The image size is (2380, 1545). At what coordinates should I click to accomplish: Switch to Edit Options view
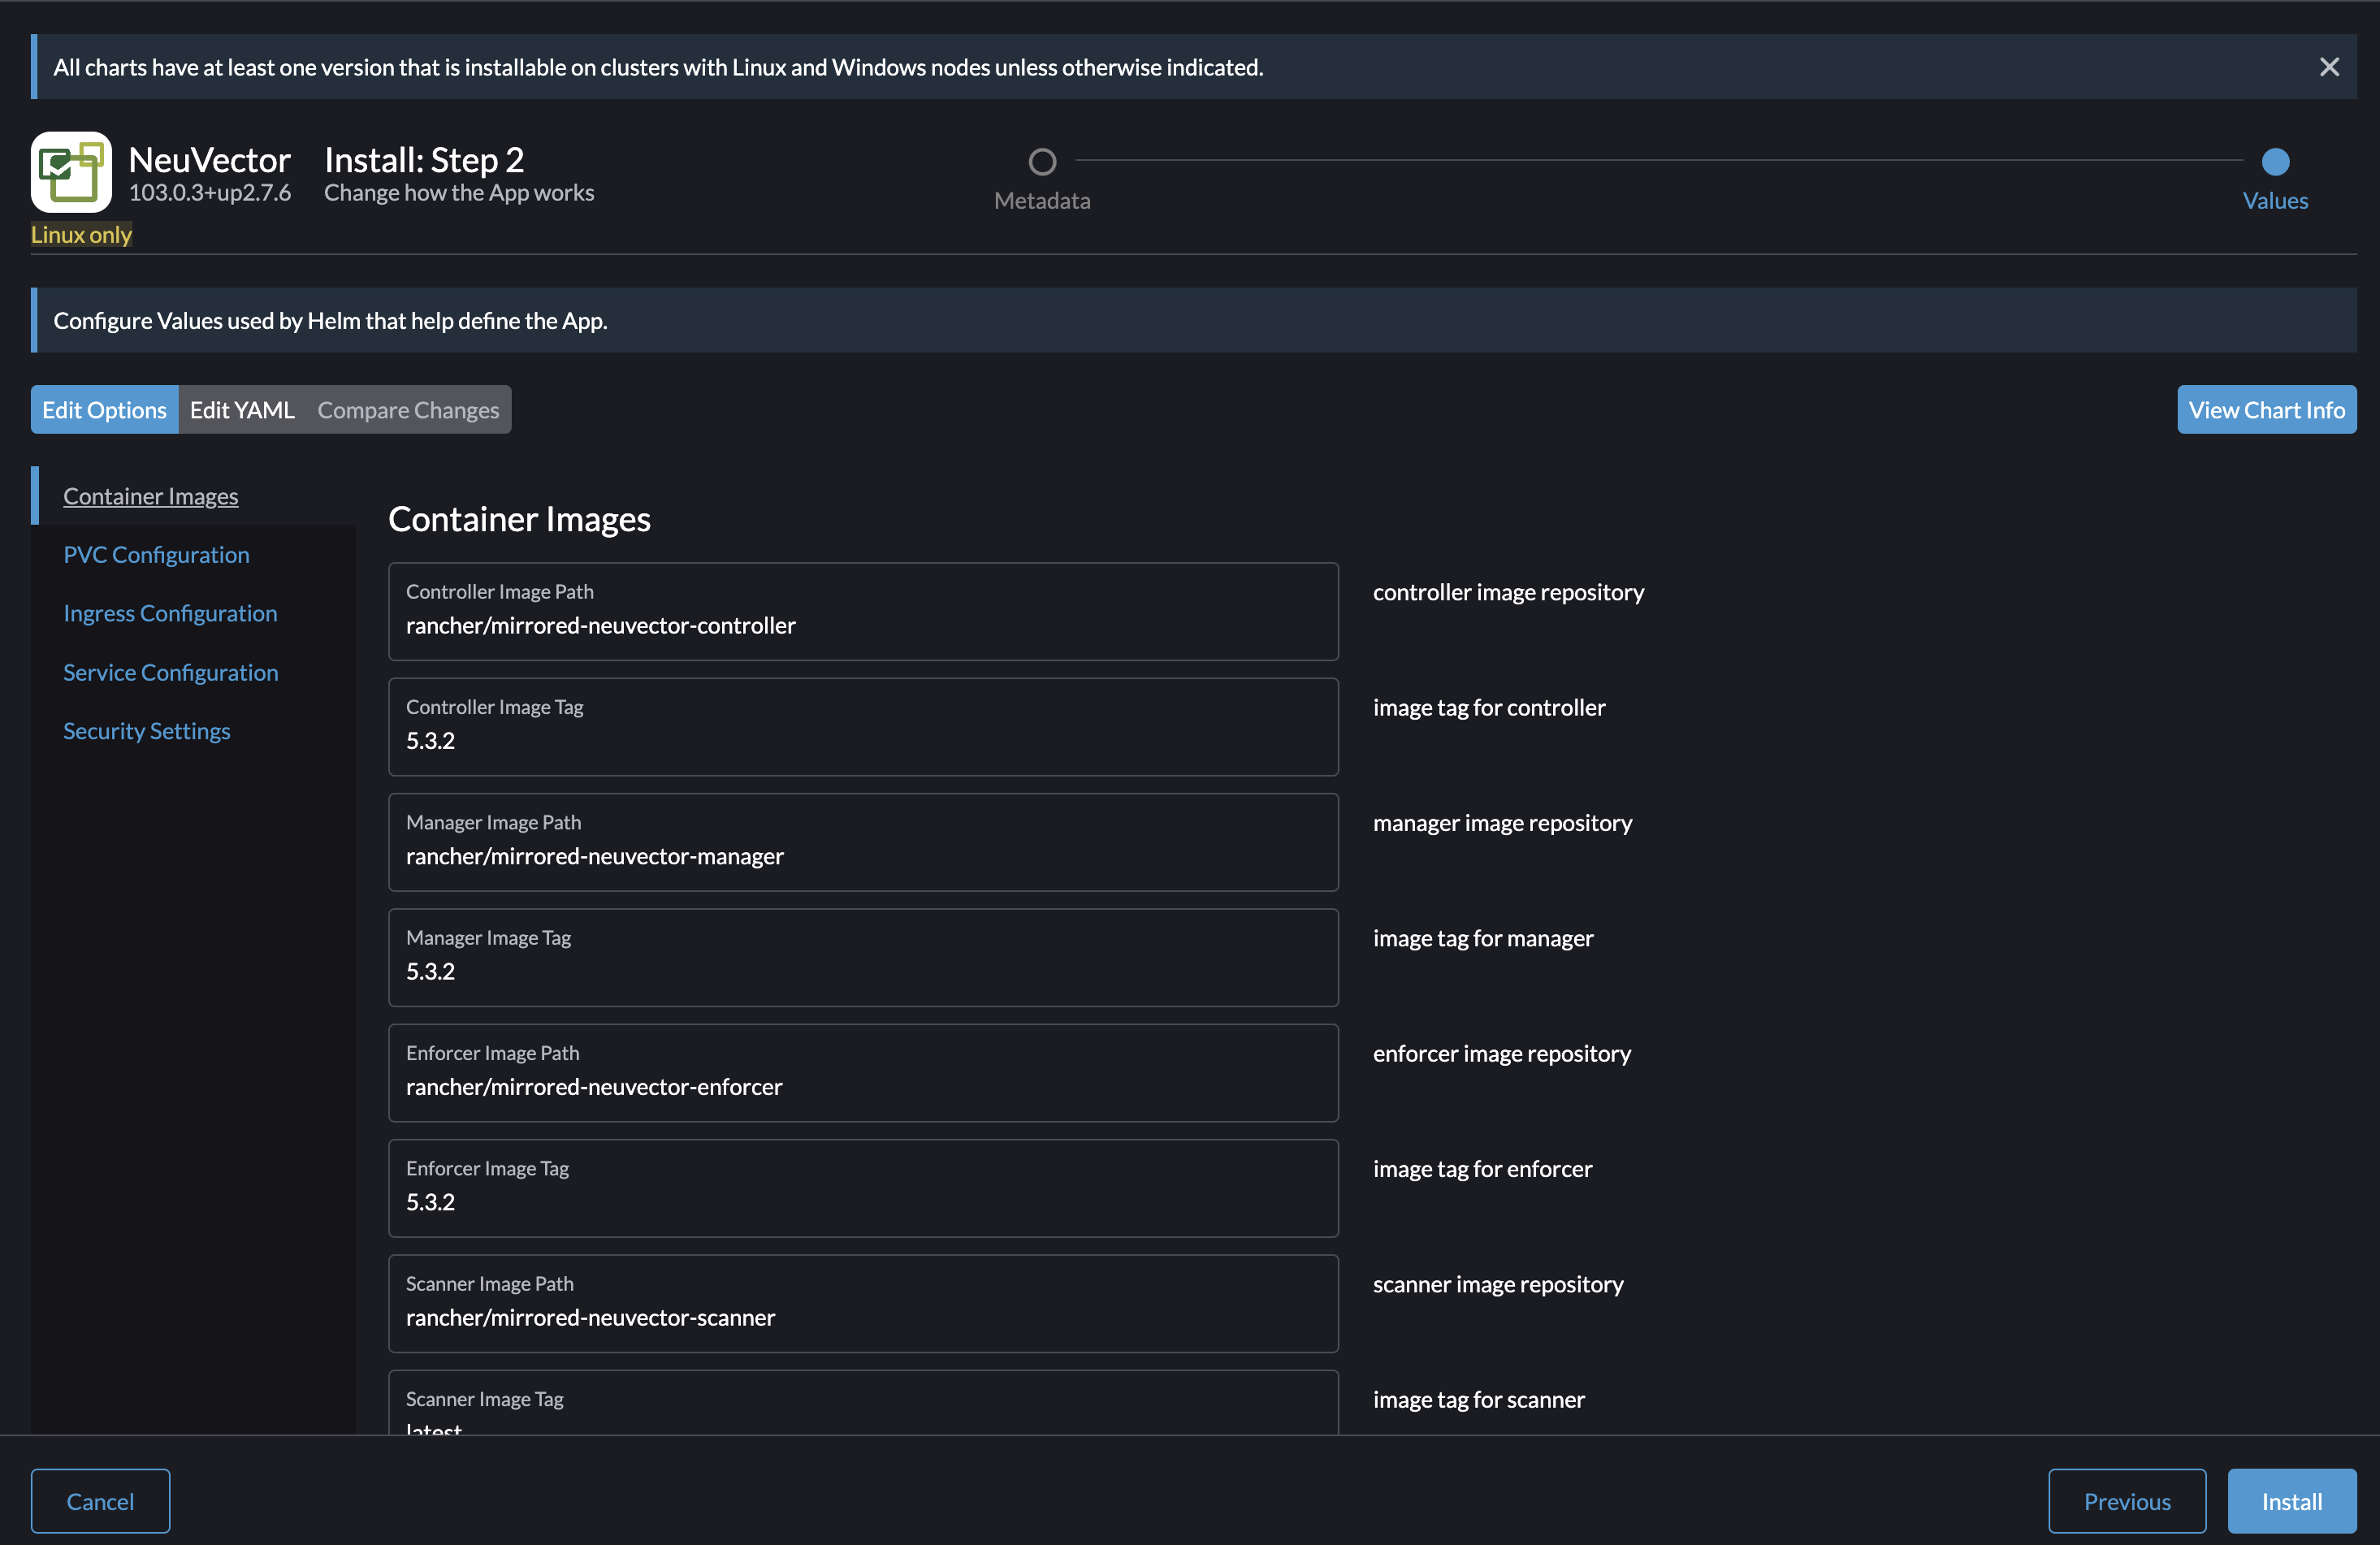pyautogui.click(x=104, y=410)
